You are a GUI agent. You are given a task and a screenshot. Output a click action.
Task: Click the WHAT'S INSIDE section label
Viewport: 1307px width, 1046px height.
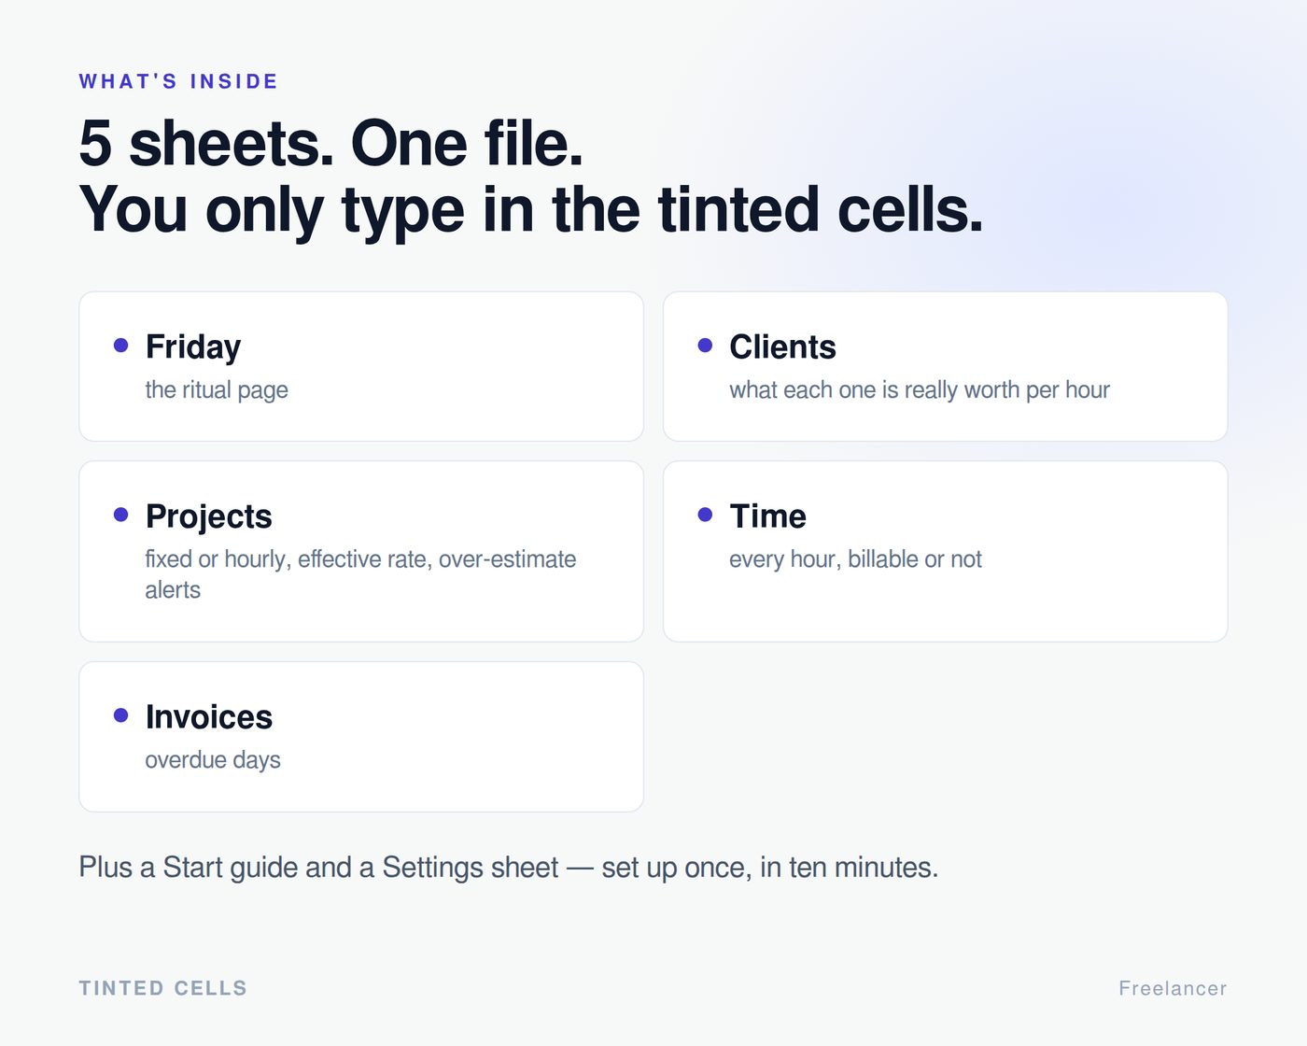178,81
